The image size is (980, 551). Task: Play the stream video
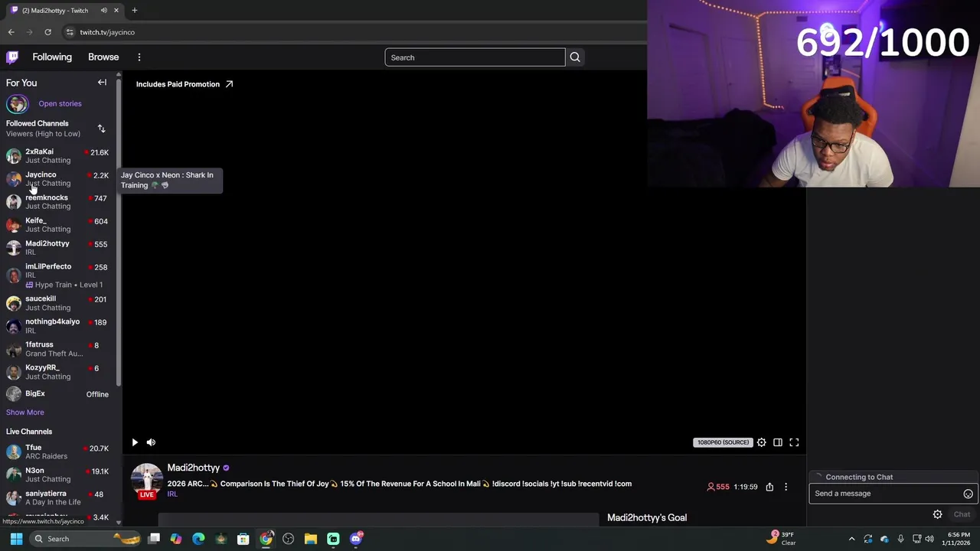[x=135, y=442]
